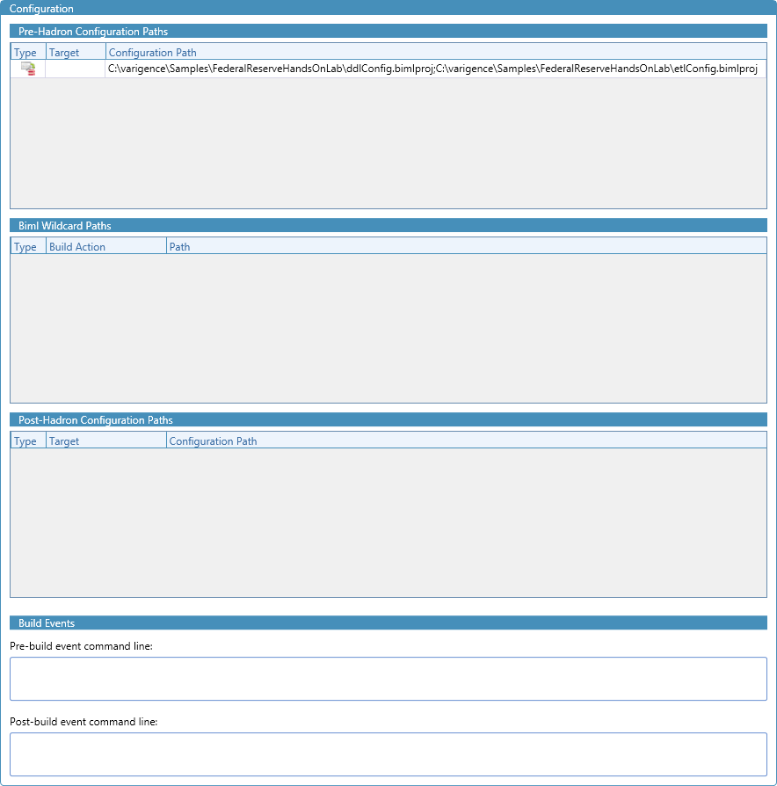
Task: Click Pre-Hadron Configuration Path column header
Action: [x=436, y=52]
